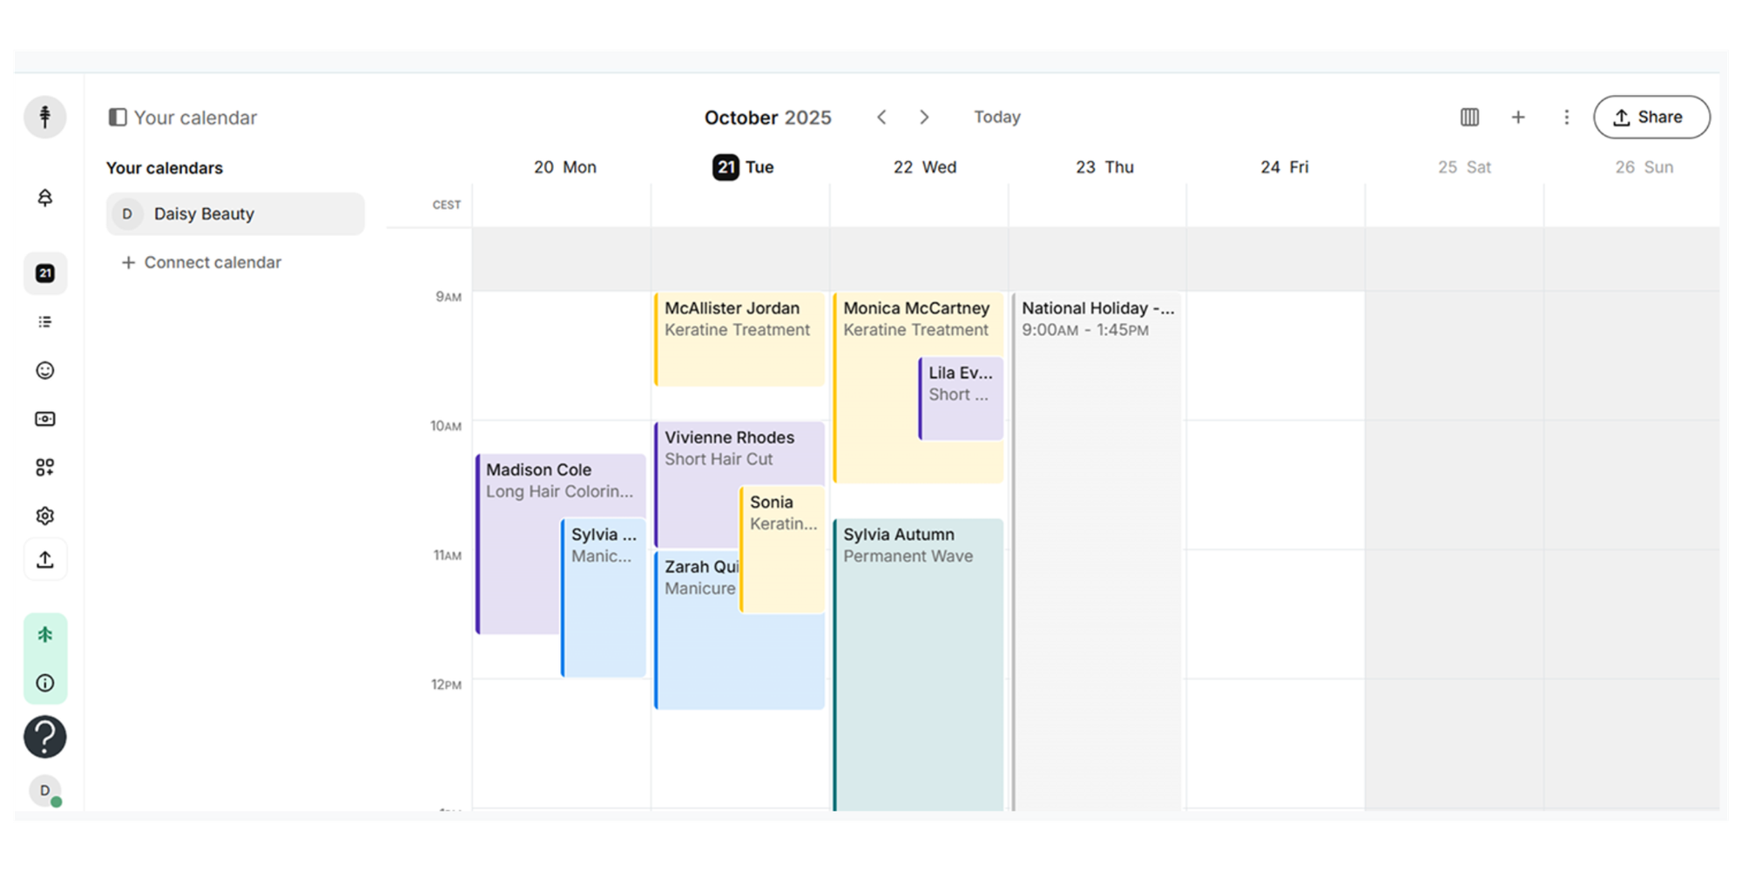The height and width of the screenshot is (871, 1742).
Task: Click the Today button
Action: pyautogui.click(x=996, y=118)
